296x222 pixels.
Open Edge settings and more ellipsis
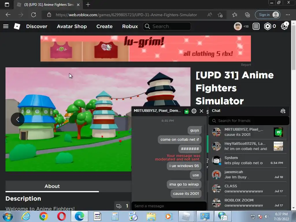pyautogui.click(x=288, y=15)
